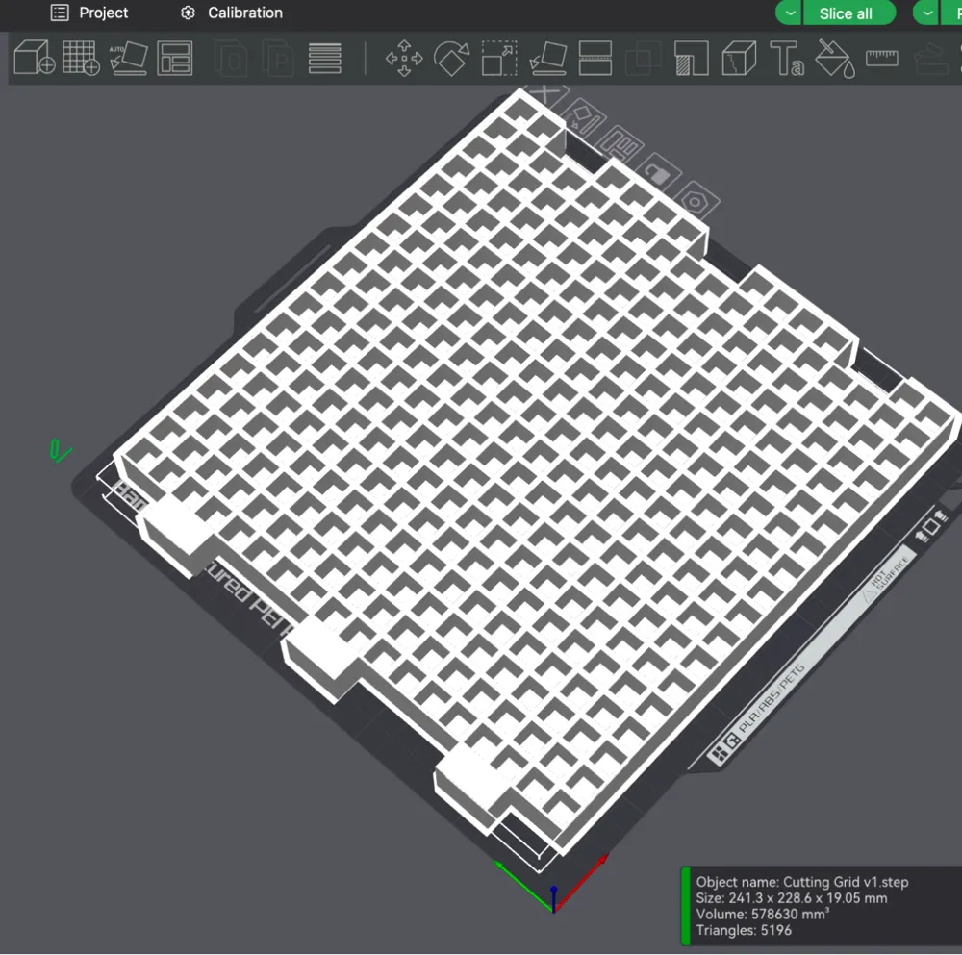
Task: Open the Color painting tool
Action: 835,60
